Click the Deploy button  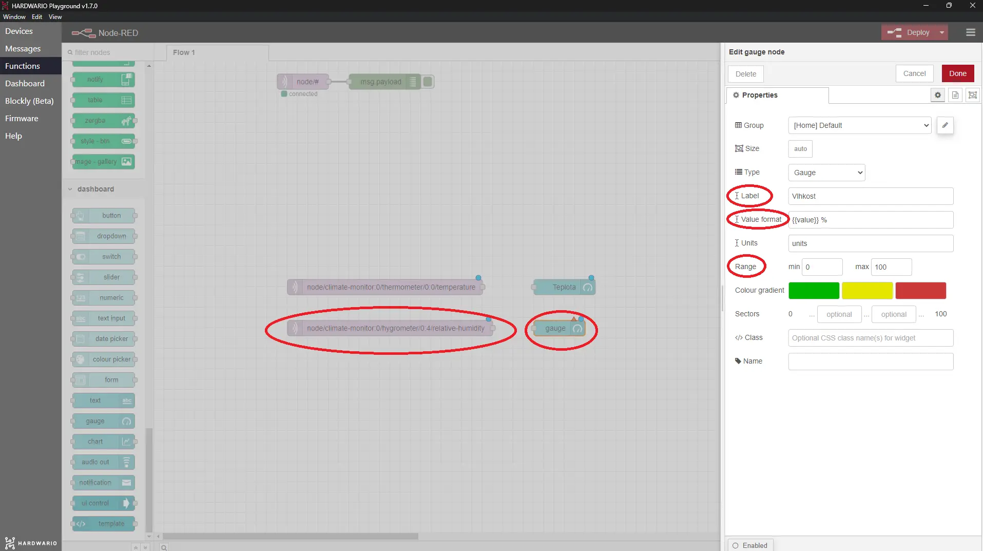(909, 32)
